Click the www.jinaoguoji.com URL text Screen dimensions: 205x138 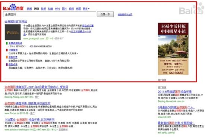click(x=34, y=38)
